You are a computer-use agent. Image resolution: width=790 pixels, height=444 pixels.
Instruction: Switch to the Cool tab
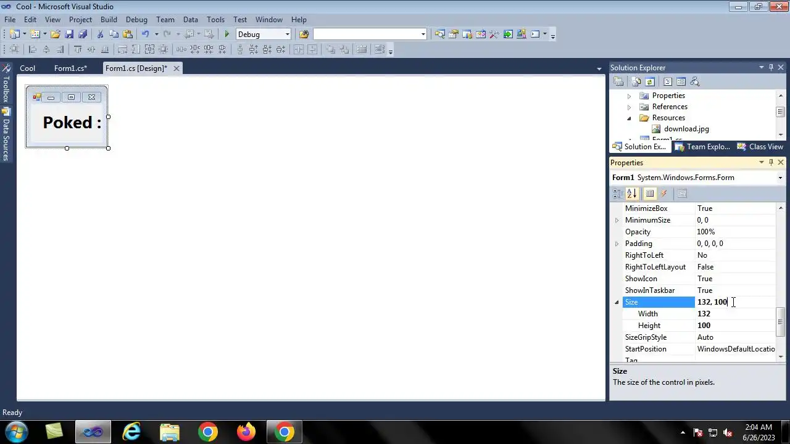tap(27, 68)
